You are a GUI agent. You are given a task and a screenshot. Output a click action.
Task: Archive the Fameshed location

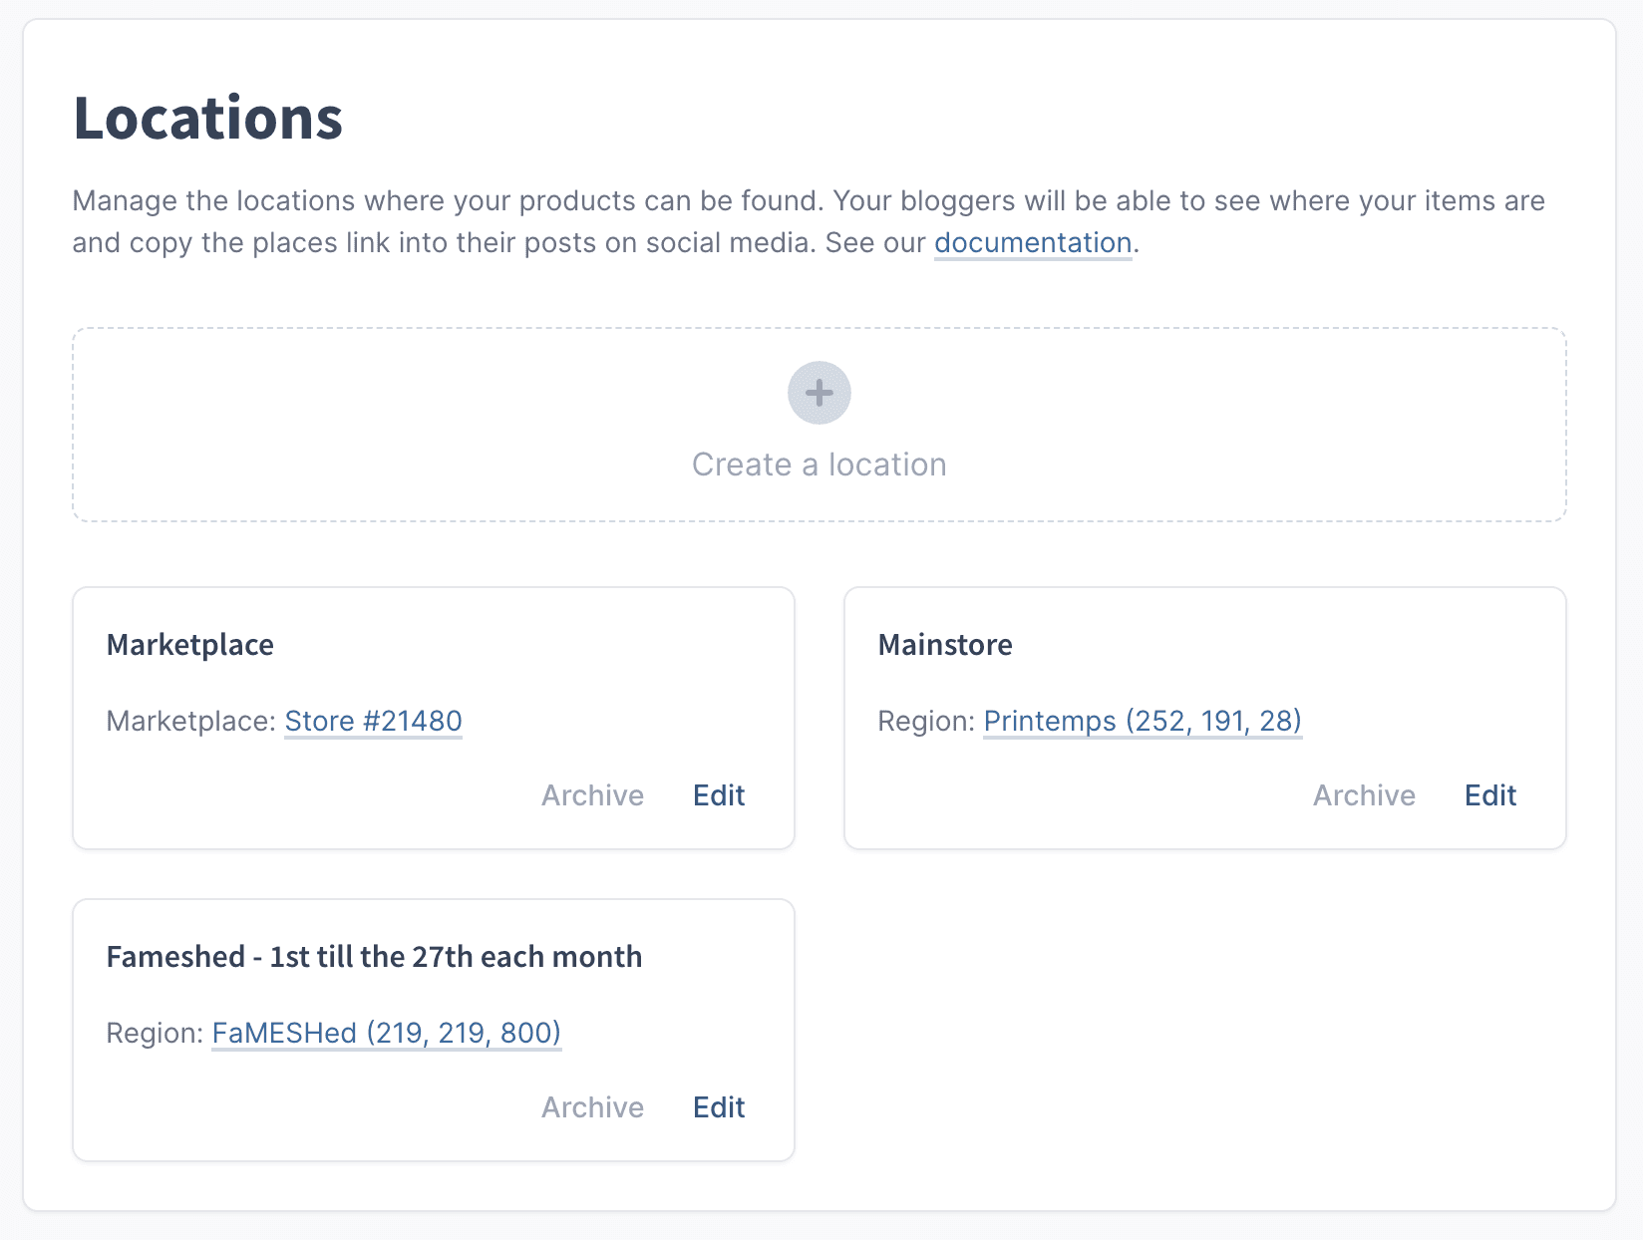pos(592,1107)
